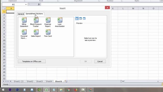Switch to Large Icons view
This screenshot has width=163, height=92.
(x=77, y=19)
